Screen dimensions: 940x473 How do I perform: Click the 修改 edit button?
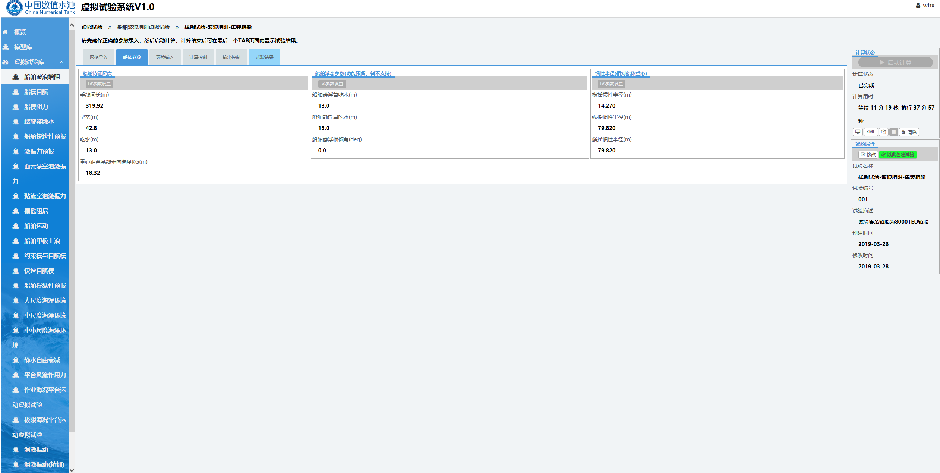[868, 155]
